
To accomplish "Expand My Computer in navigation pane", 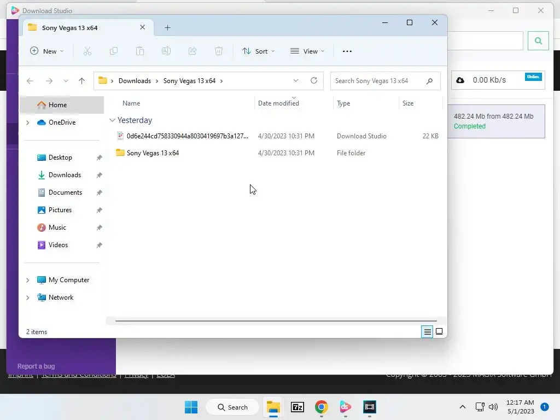I will (28, 280).
